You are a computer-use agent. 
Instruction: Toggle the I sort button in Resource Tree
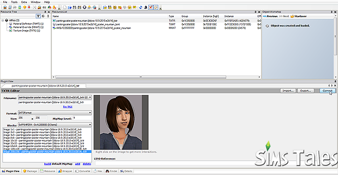pyautogui.click(x=48, y=16)
